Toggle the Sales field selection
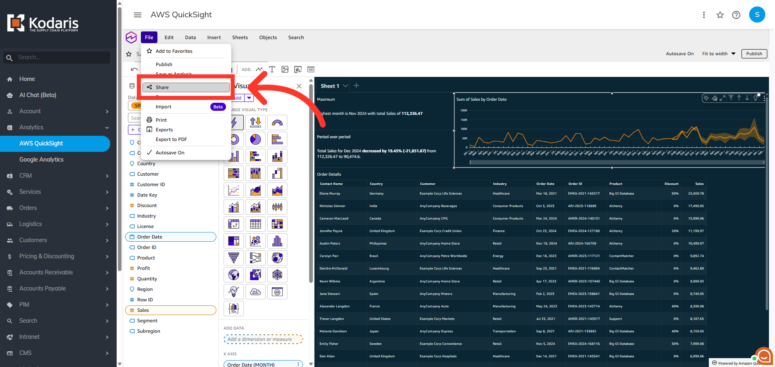775x367 pixels. (x=171, y=310)
